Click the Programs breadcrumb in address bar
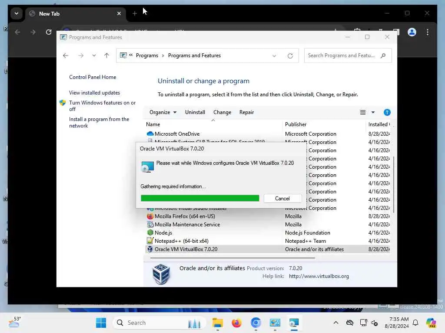This screenshot has width=445, height=333. click(x=147, y=55)
